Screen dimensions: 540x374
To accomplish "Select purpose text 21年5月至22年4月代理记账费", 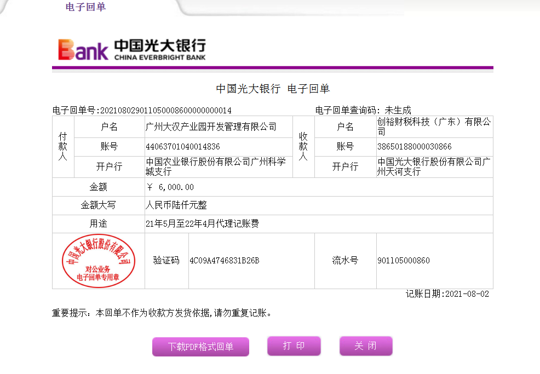I will tap(202, 224).
